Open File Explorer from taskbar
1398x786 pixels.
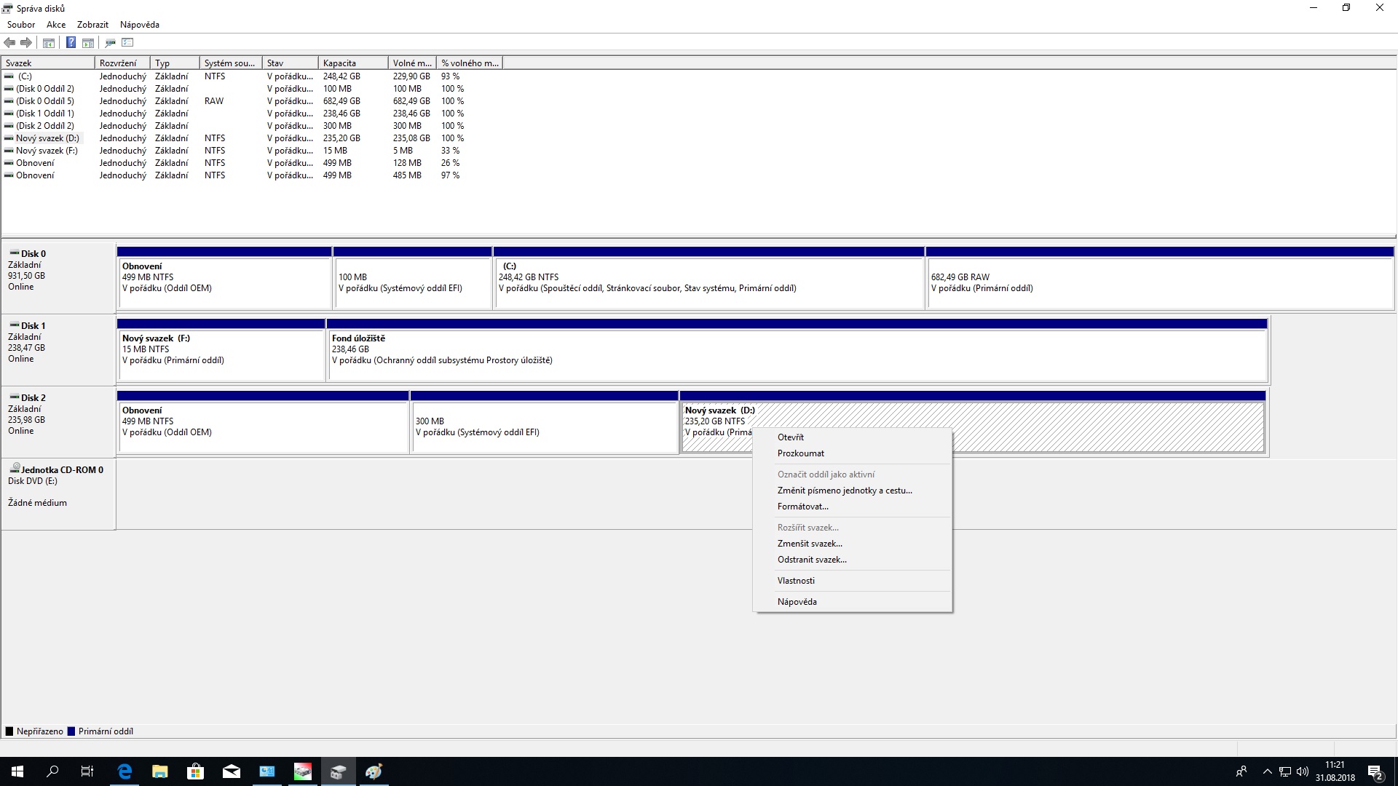(159, 771)
